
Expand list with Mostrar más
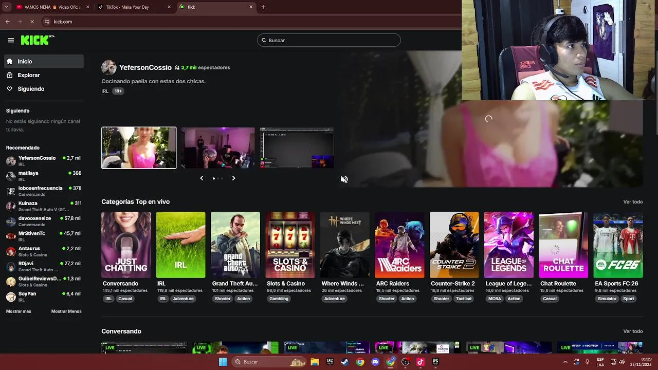(x=19, y=311)
